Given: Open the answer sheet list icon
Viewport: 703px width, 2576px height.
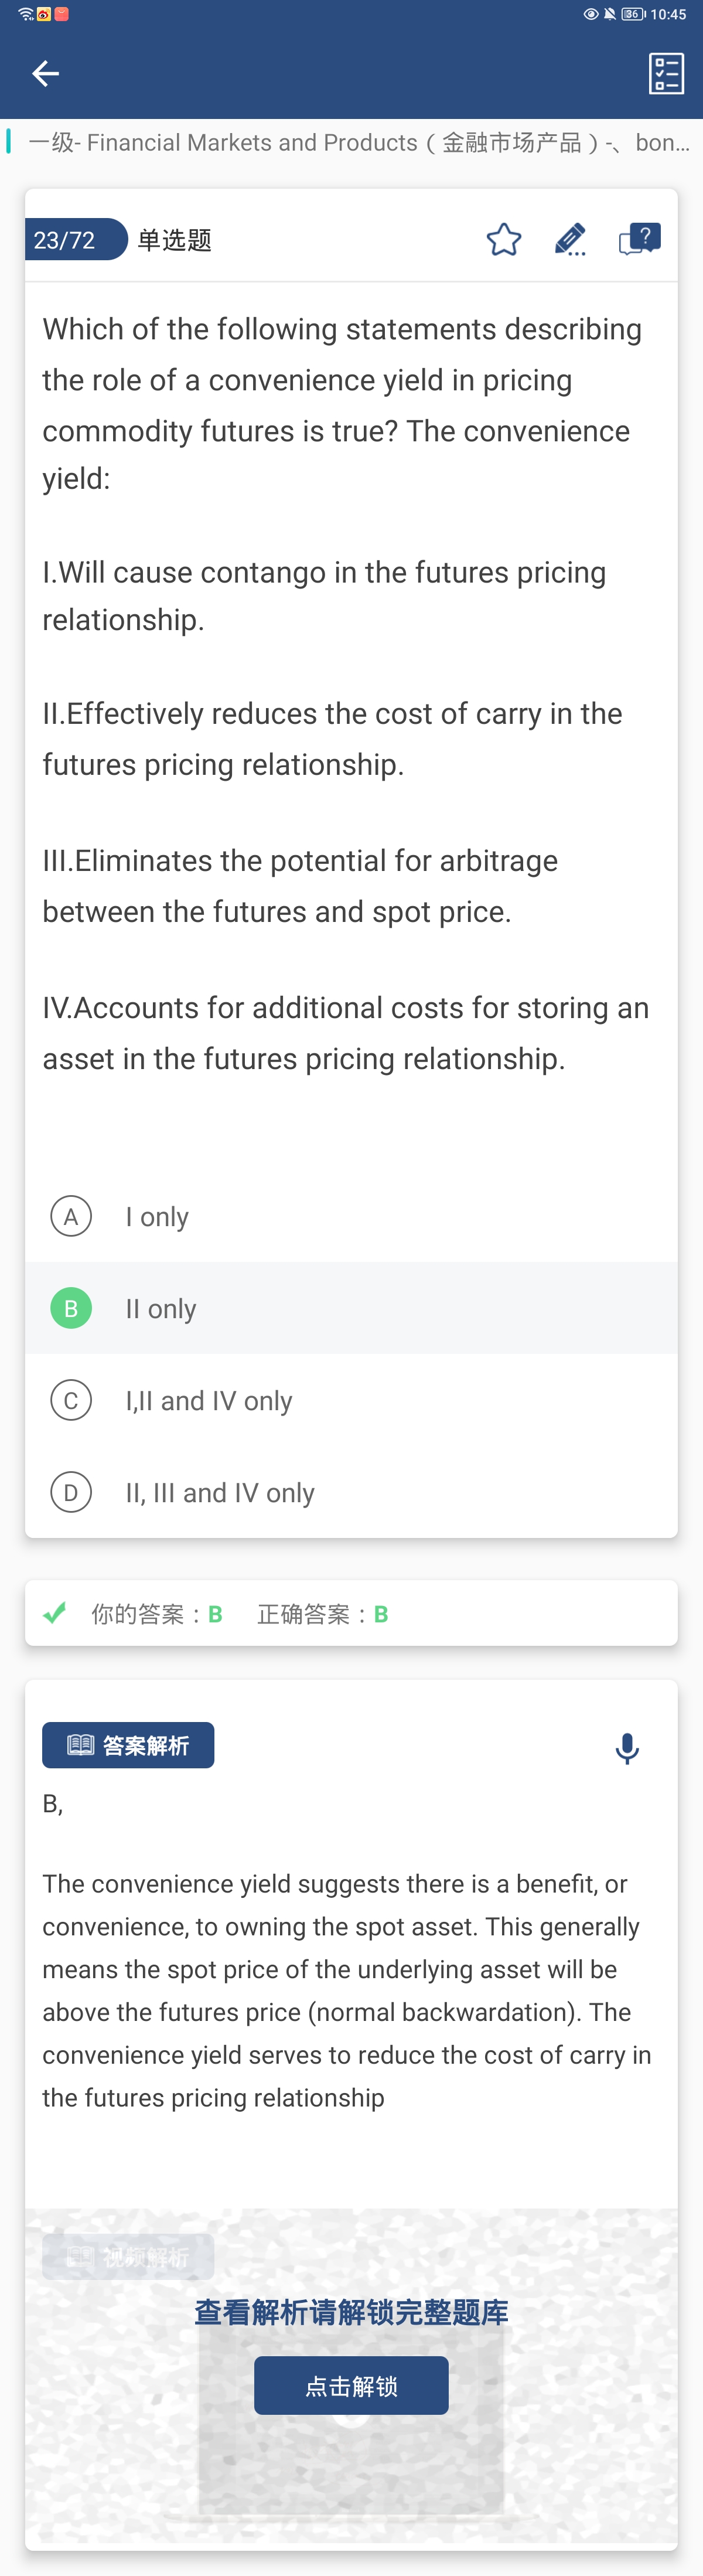Looking at the screenshot, I should pos(665,73).
